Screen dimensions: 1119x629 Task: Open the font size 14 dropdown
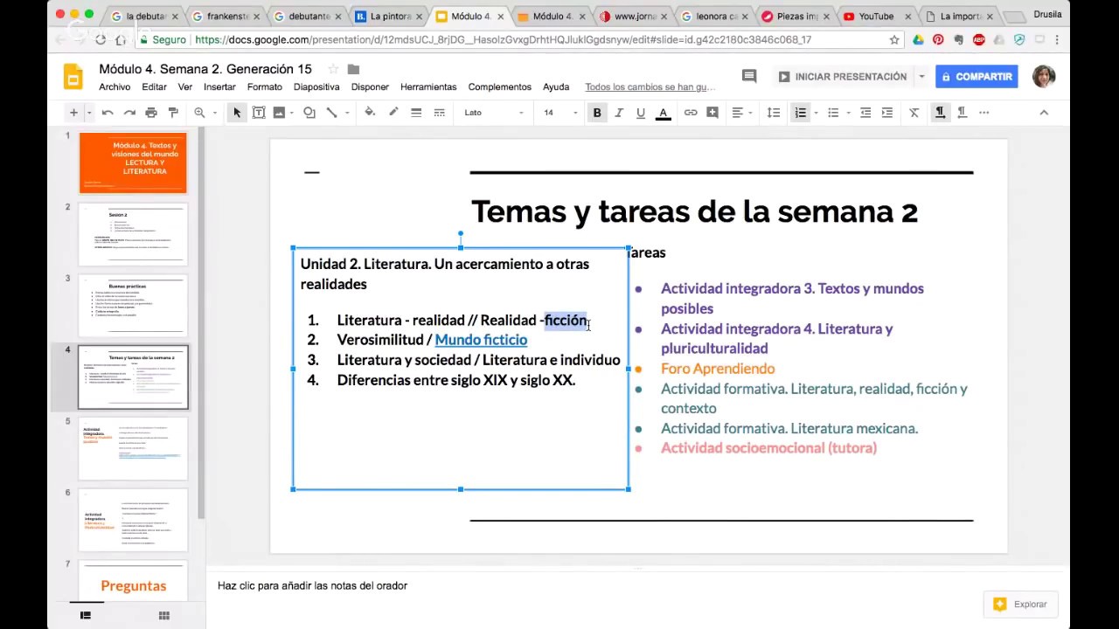(559, 113)
